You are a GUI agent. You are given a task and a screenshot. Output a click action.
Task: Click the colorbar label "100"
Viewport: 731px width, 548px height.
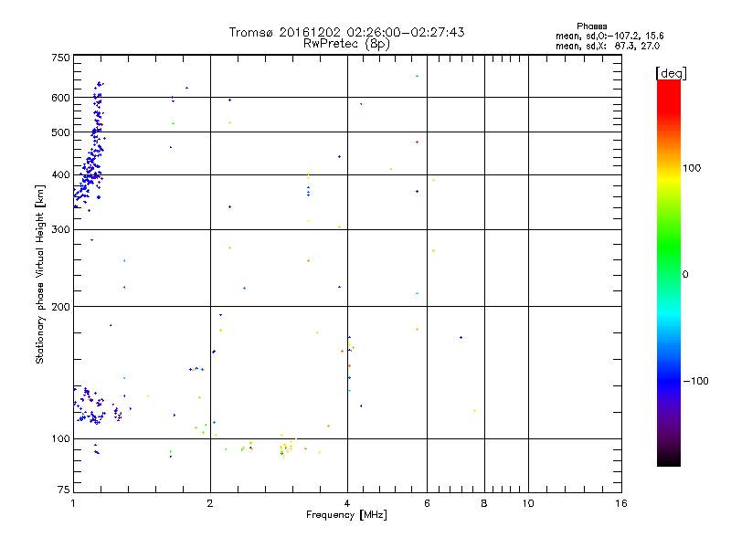pos(692,168)
